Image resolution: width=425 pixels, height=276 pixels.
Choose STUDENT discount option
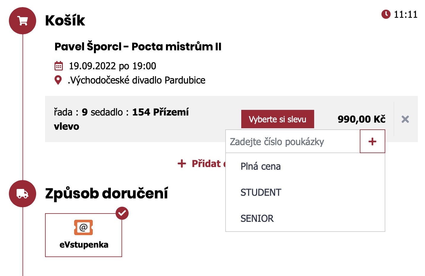click(x=261, y=192)
